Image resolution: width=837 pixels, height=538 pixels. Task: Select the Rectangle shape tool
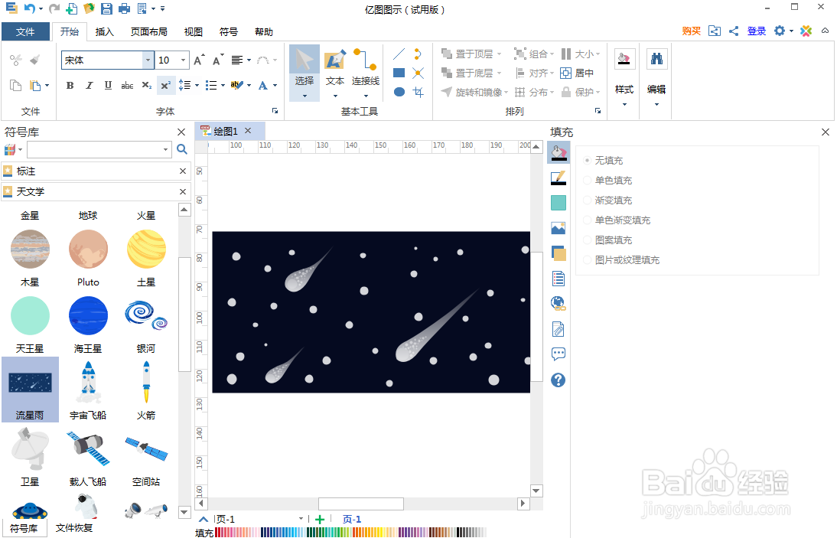(x=399, y=73)
